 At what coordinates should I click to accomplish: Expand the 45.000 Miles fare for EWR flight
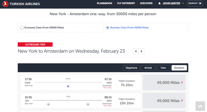[164, 82]
